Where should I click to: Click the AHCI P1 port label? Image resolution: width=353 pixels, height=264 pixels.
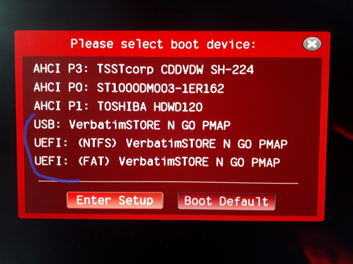(61, 106)
